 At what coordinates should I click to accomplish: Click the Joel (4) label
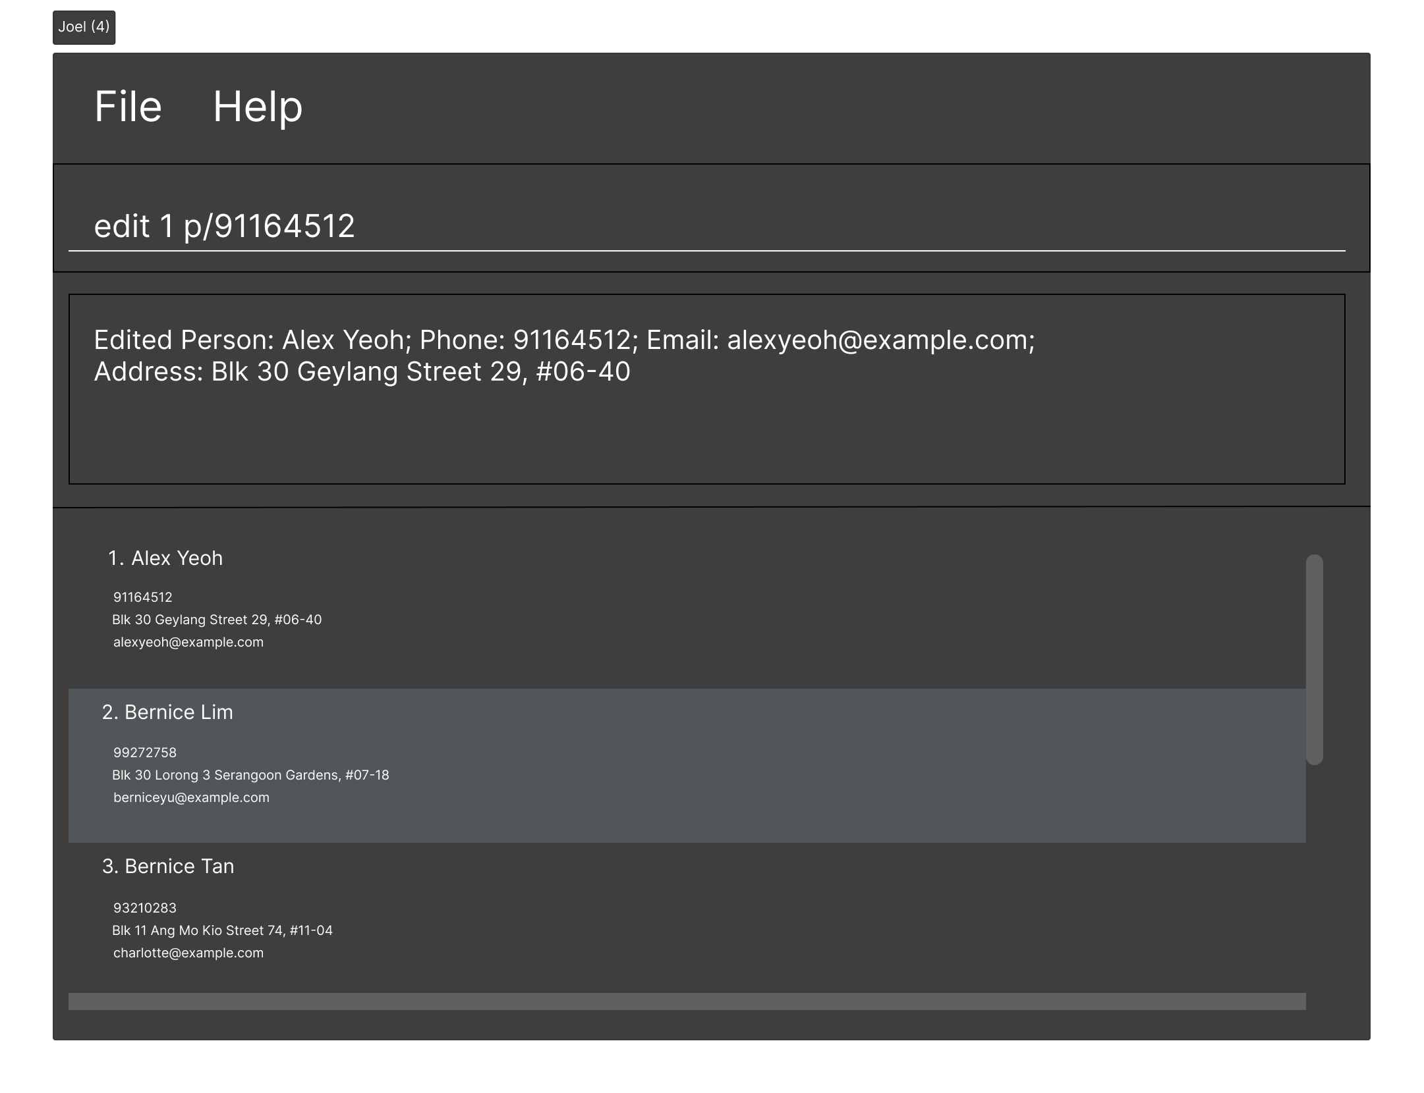pos(84,27)
